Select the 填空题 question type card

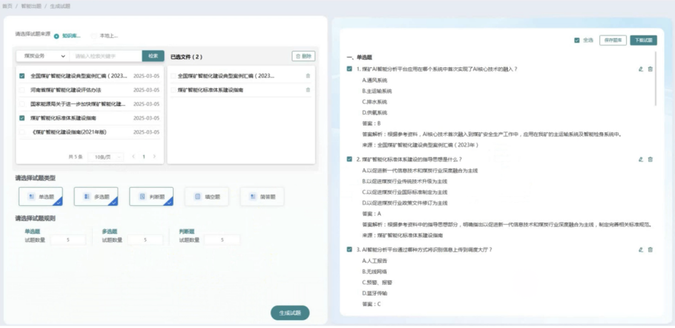coord(207,196)
